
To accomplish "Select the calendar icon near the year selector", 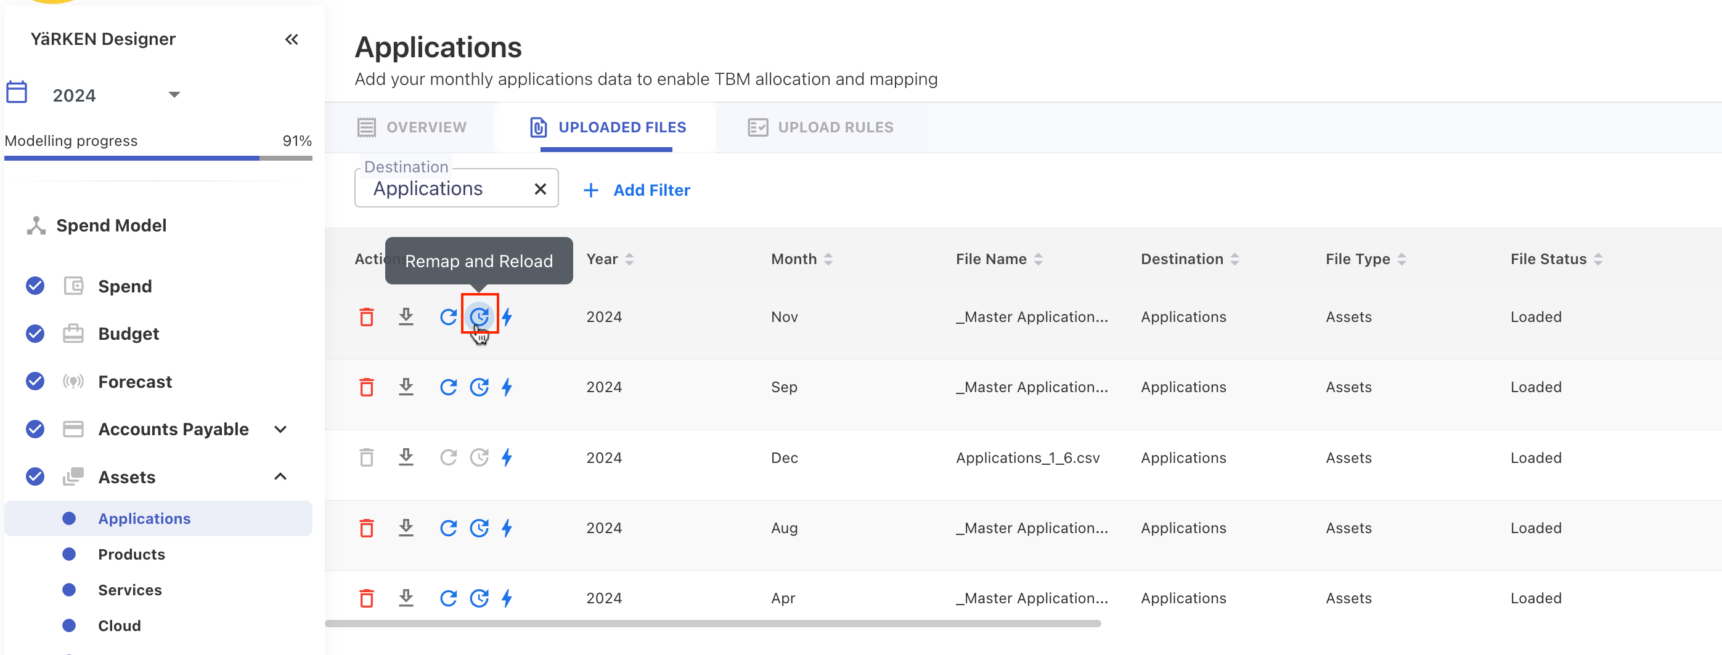I will coord(17,93).
